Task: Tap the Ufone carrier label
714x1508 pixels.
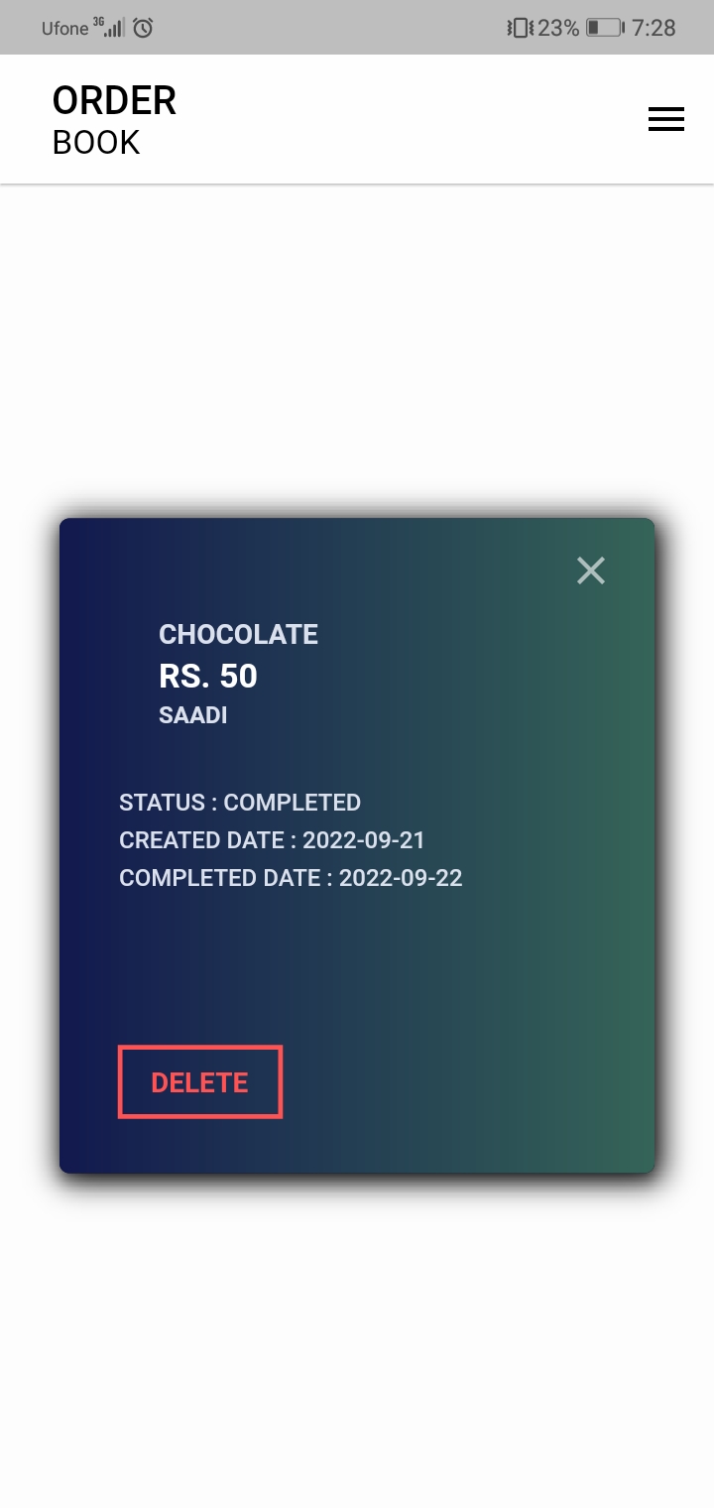Action: coord(65,29)
